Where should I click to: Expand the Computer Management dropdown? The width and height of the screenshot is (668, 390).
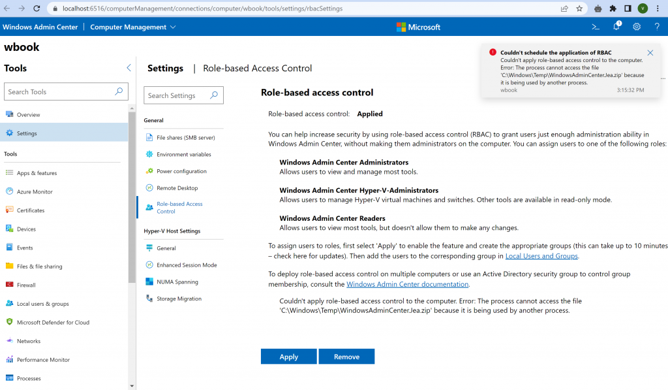[x=133, y=27]
